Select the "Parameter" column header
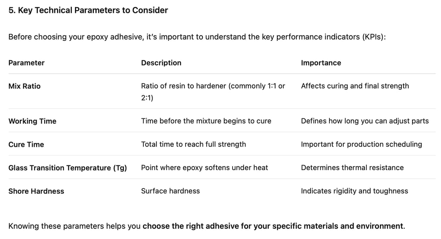Image resolution: width=441 pixels, height=239 pixels. (26, 63)
